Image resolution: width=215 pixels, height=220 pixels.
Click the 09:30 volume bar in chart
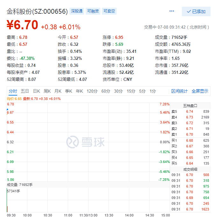pos(7,200)
